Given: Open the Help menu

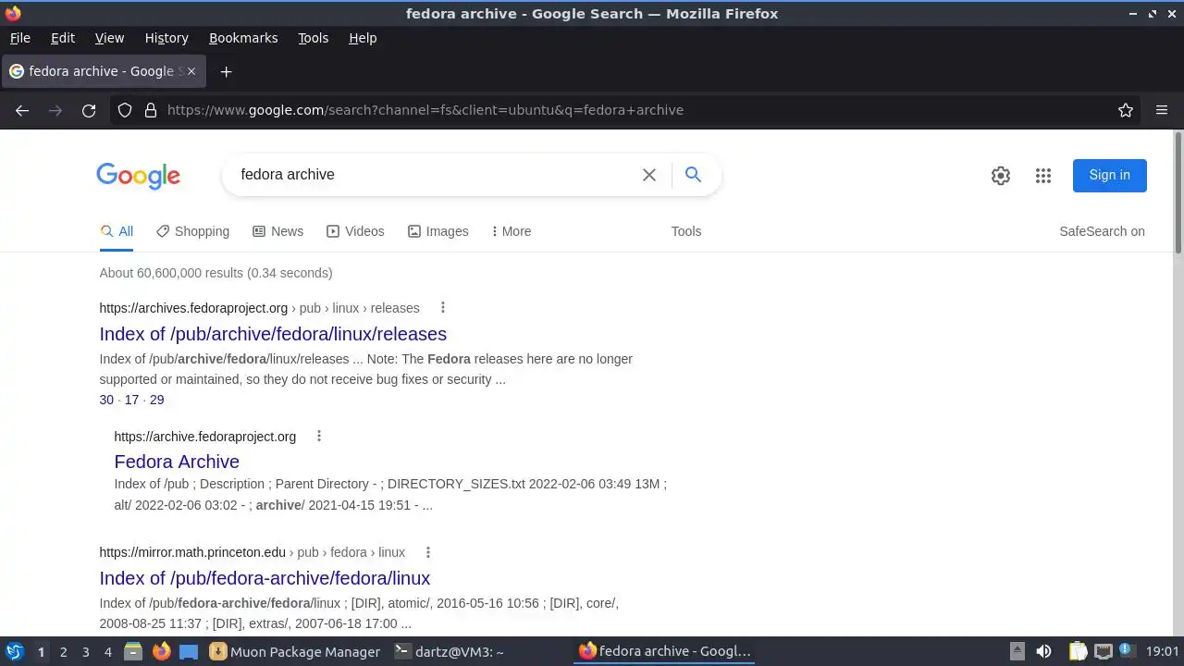Looking at the screenshot, I should point(363,38).
